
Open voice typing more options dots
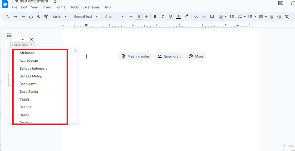22,40
